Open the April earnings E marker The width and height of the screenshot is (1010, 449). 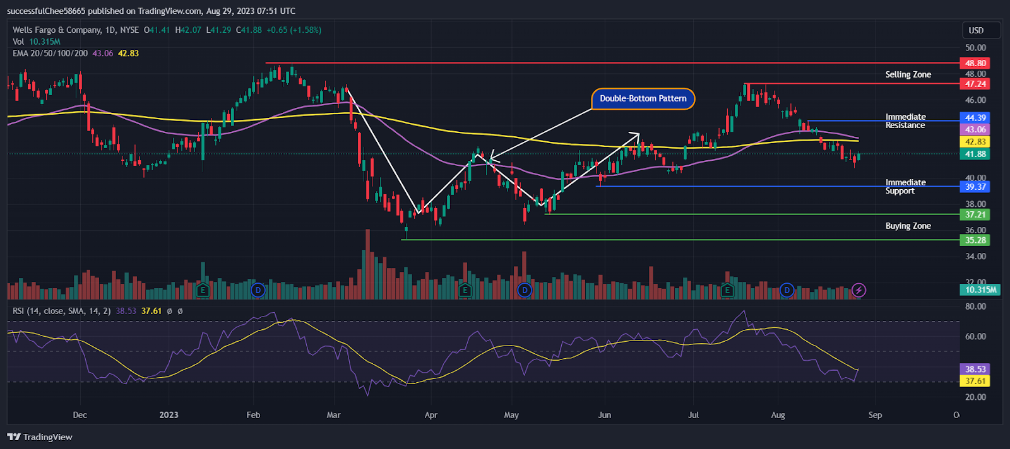(465, 290)
